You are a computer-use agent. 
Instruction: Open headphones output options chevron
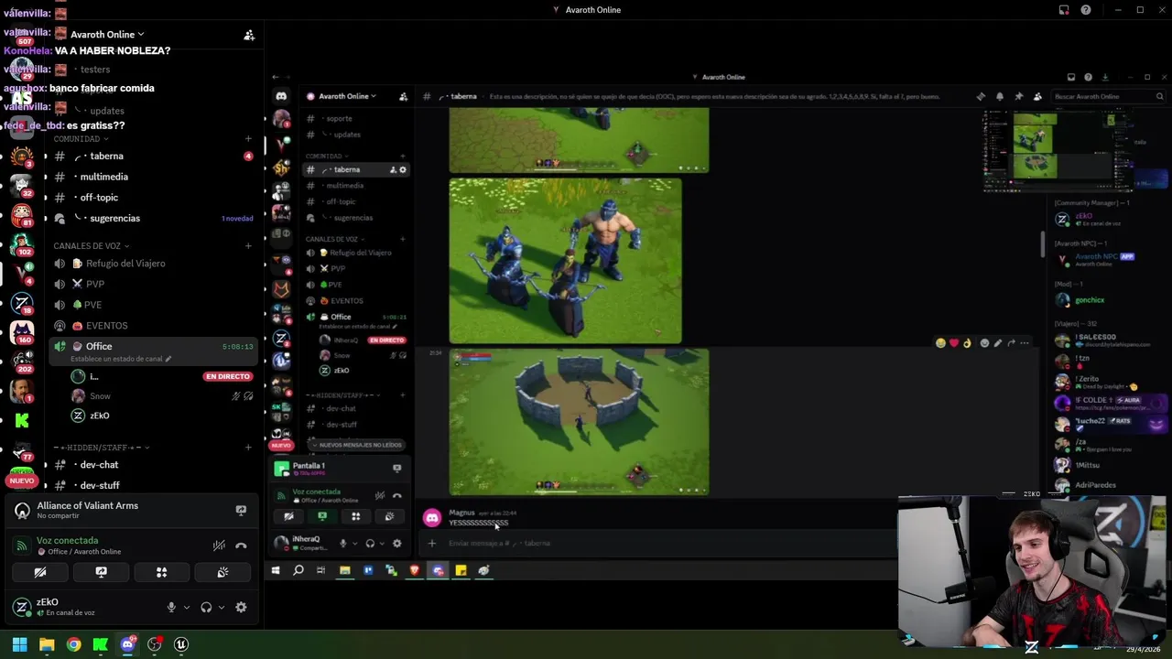point(222,607)
